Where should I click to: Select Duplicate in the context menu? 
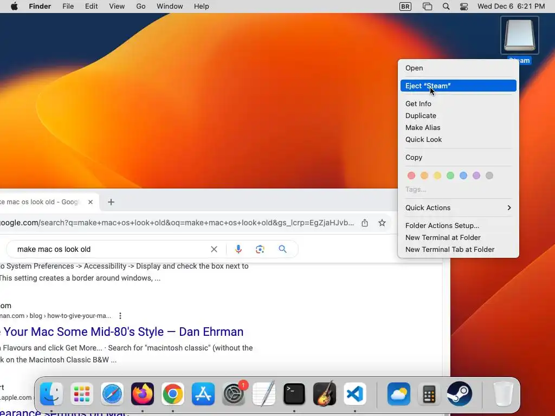coord(459,116)
